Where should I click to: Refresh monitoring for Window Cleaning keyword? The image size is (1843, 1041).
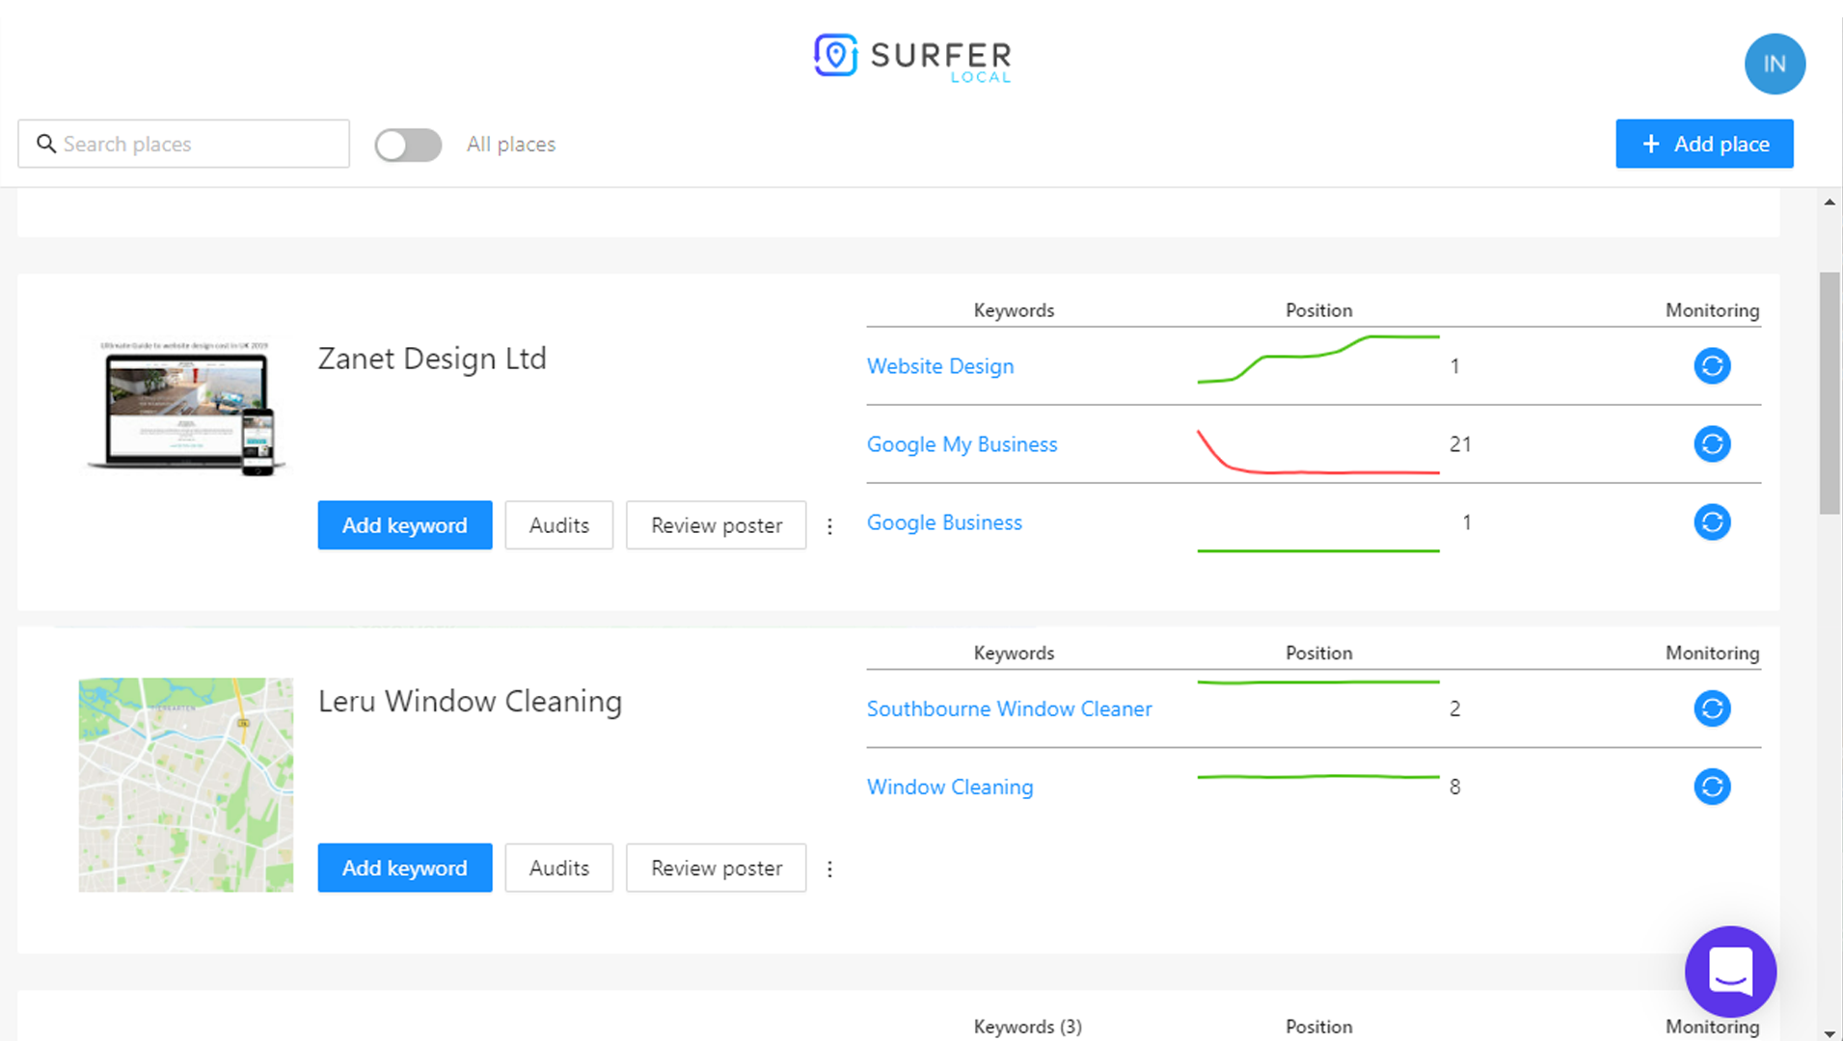(x=1712, y=787)
